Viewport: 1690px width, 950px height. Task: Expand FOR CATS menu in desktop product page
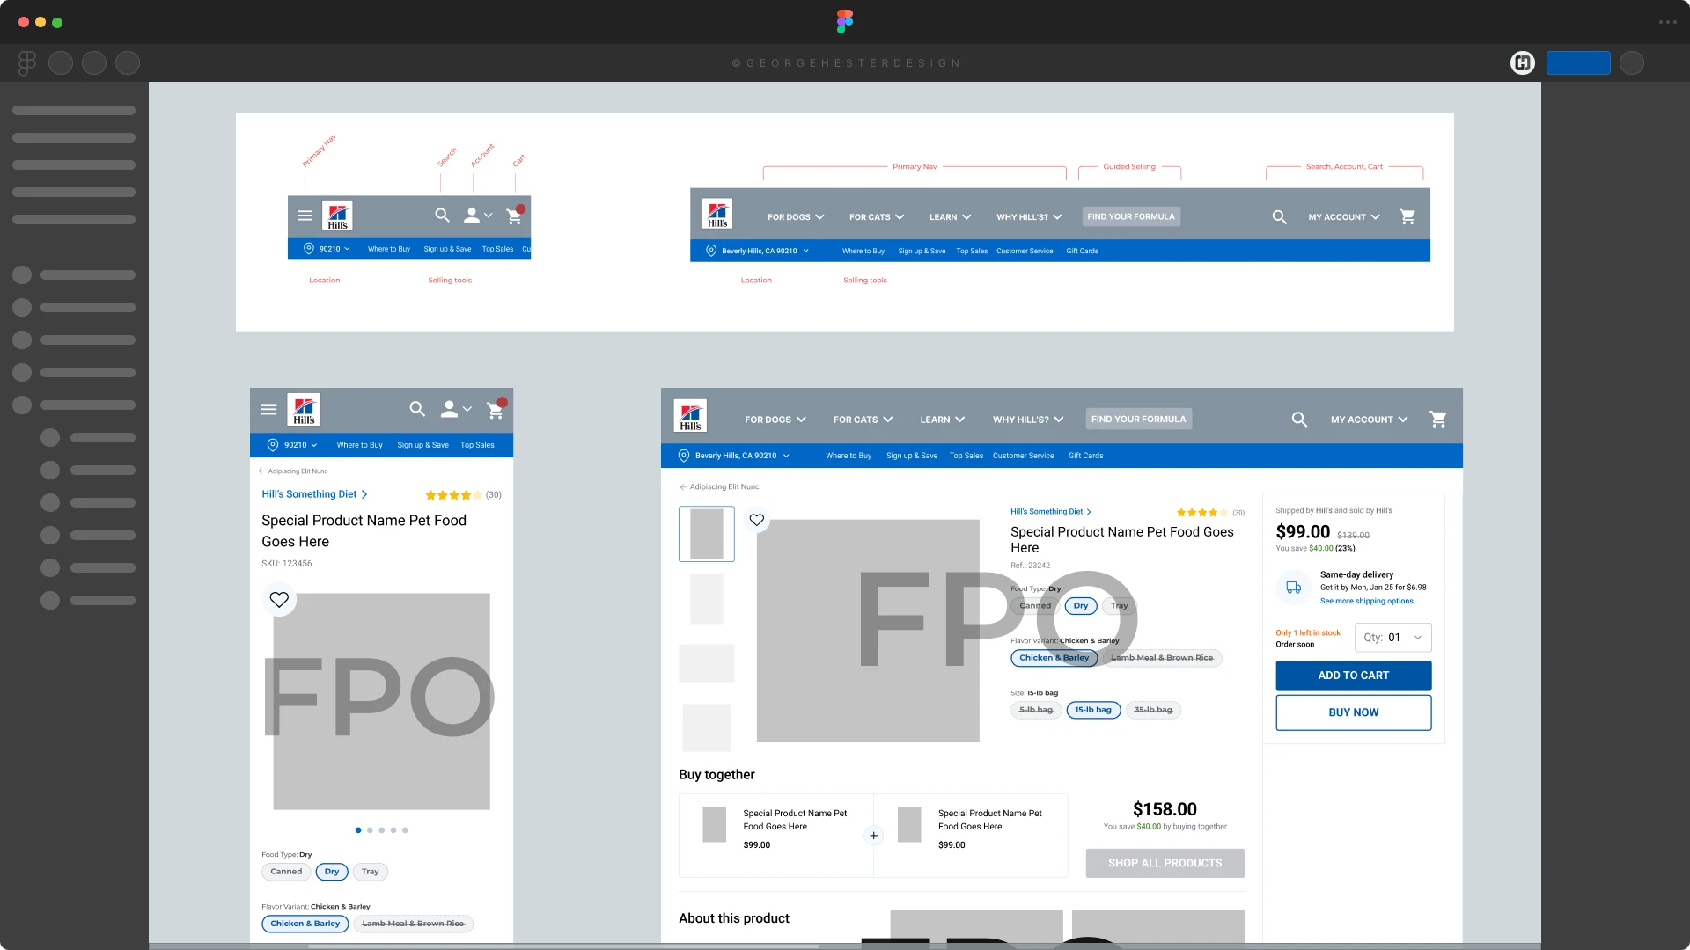863,420
